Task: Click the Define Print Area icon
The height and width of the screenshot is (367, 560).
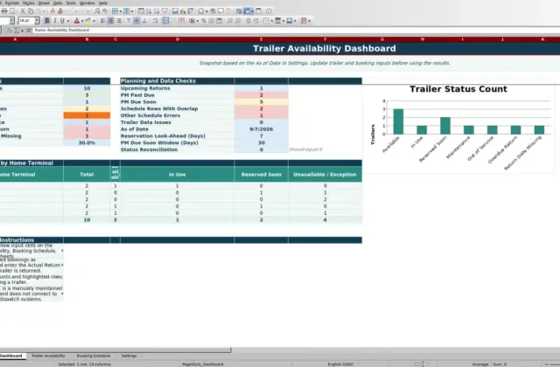Action: pos(239,11)
